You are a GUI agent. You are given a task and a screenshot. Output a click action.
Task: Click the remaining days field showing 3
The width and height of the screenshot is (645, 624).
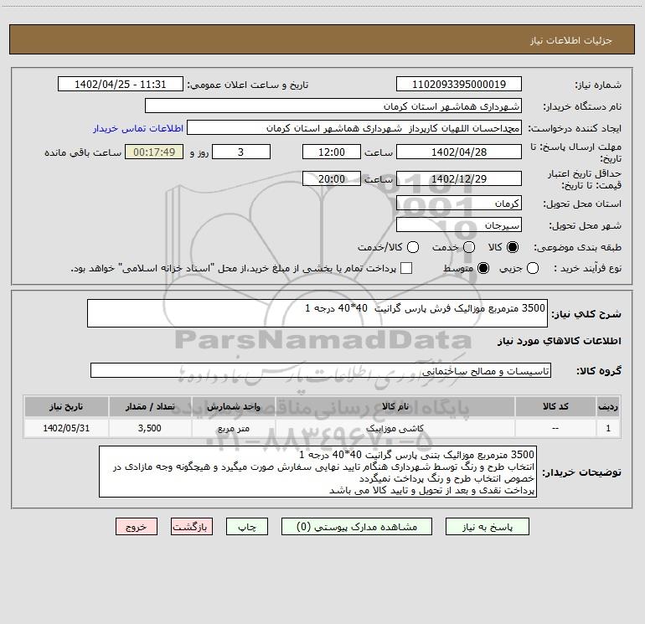click(x=241, y=152)
